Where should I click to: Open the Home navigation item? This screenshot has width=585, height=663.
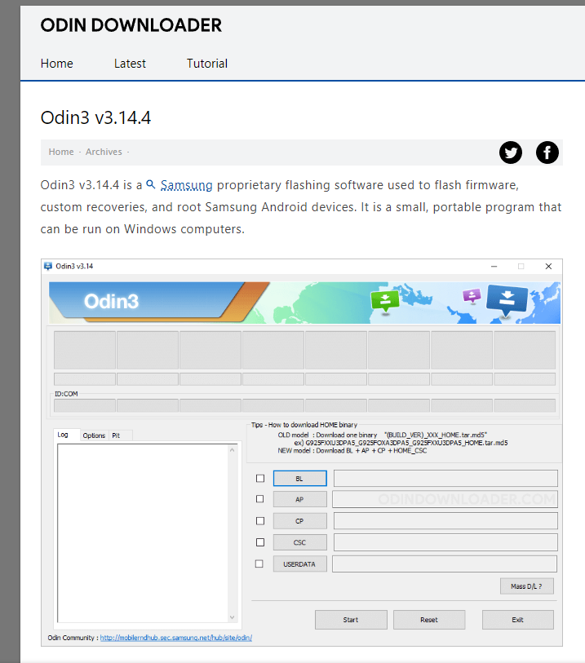point(56,64)
